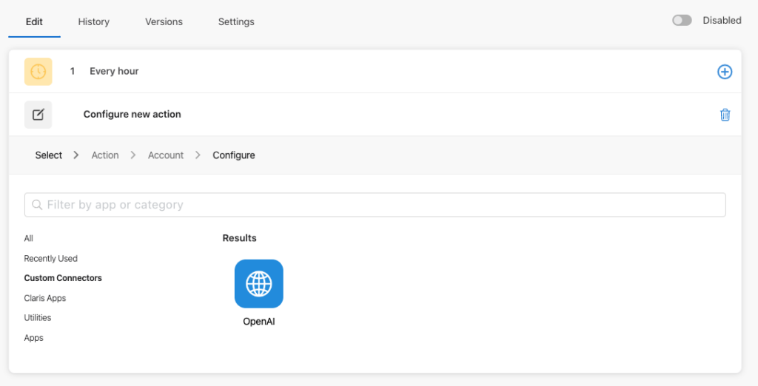The height and width of the screenshot is (386, 758).
Task: Click the Configure breadcrumb step
Action: [234, 155]
